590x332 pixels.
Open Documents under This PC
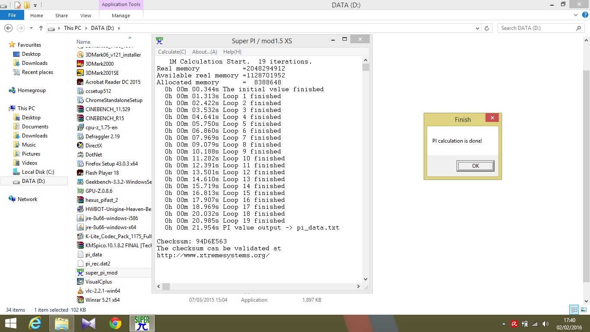35,127
